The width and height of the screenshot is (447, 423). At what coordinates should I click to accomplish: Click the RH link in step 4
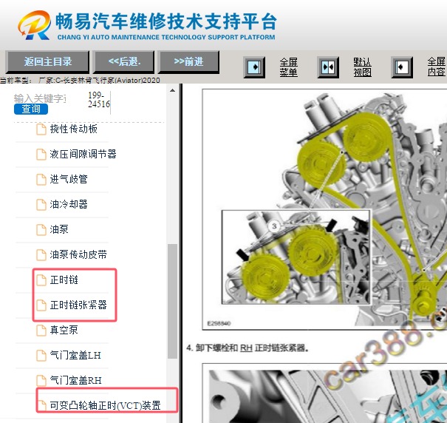[x=246, y=348]
